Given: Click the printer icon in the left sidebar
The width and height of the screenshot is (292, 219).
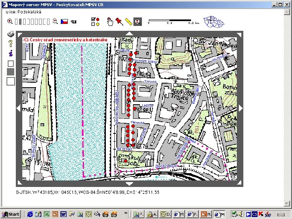Looking at the screenshot, I should [x=11, y=34].
